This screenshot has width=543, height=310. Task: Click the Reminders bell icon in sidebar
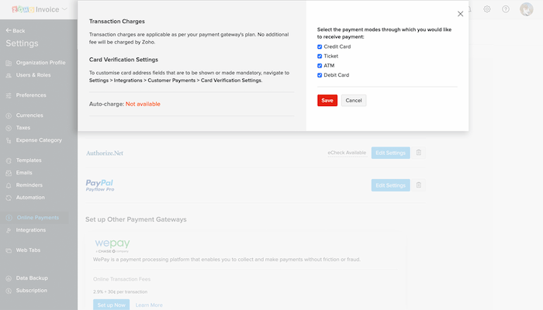(9, 185)
